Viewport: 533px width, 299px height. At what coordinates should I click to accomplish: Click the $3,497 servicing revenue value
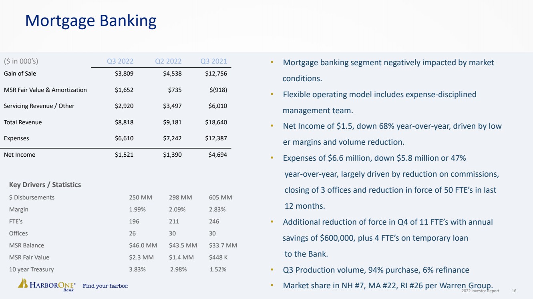click(x=172, y=106)
